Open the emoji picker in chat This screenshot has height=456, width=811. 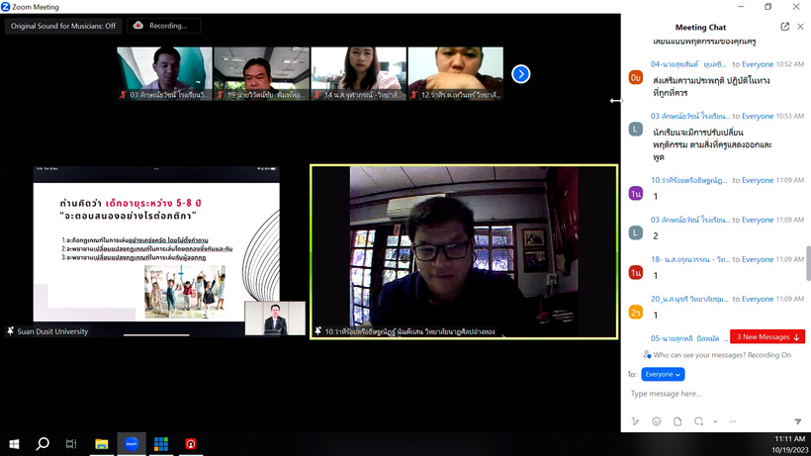tap(656, 421)
